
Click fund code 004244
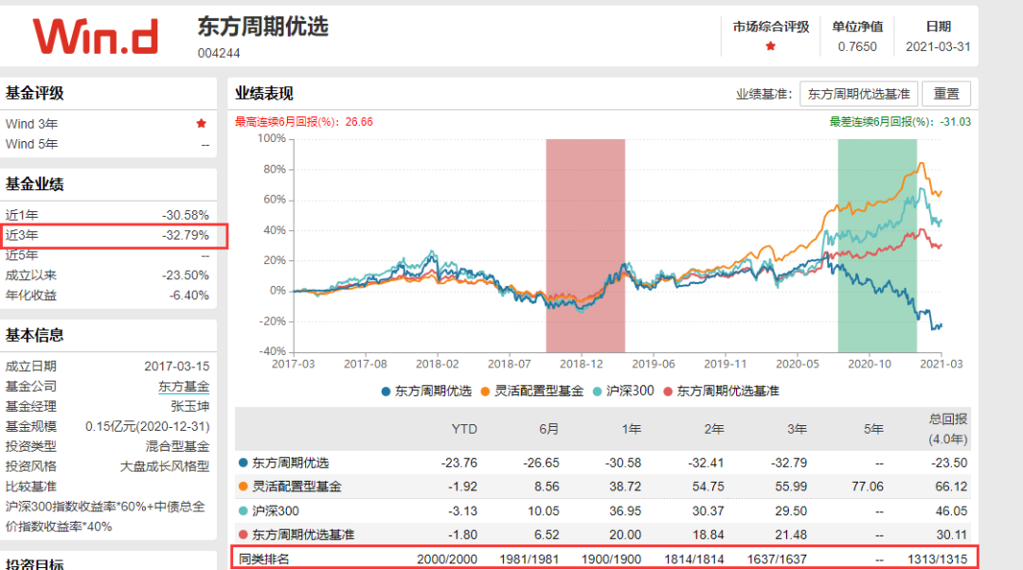tap(219, 53)
